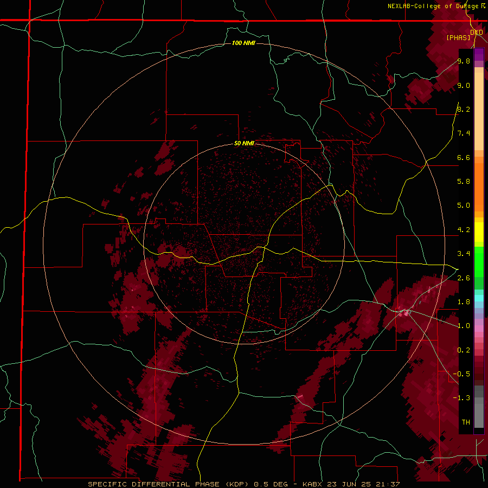
Task: Click the "SPECIFIC DIFFERENTIAL PHASE (KDP)" caption
Action: pyautogui.click(x=170, y=484)
